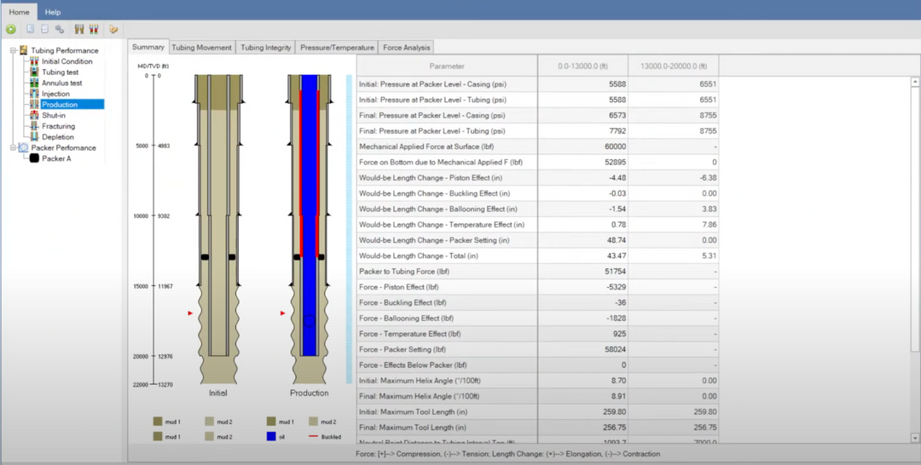Screen dimensions: 921x465
Task: Click the value 8.91 for final helix angle
Action: pos(619,396)
